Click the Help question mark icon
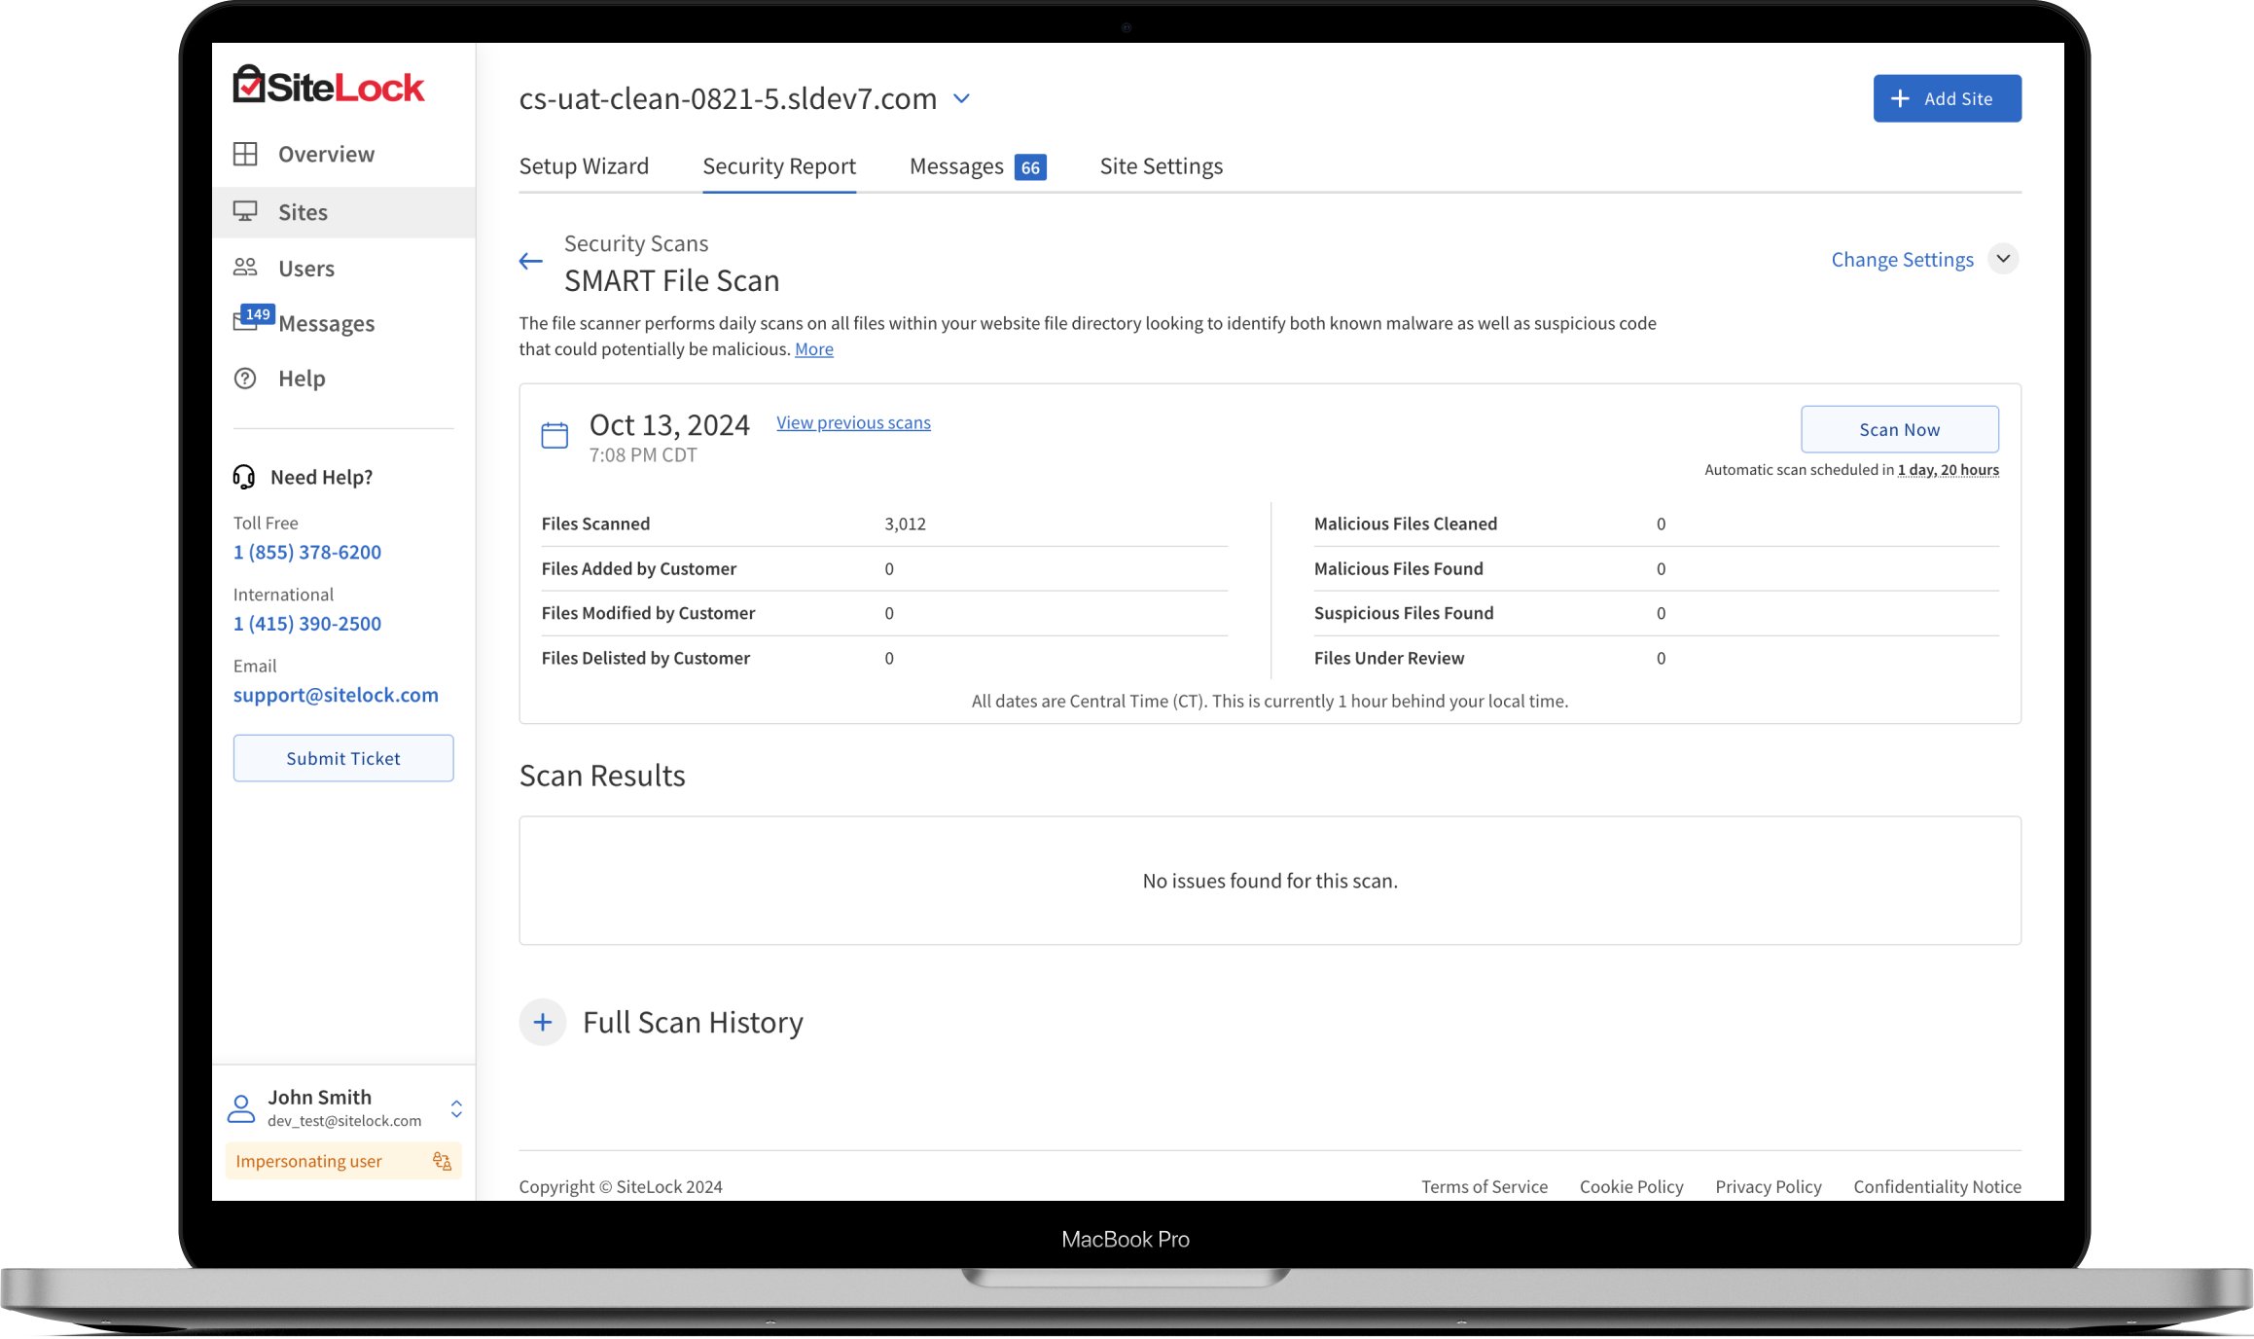2254x1339 pixels. click(245, 379)
